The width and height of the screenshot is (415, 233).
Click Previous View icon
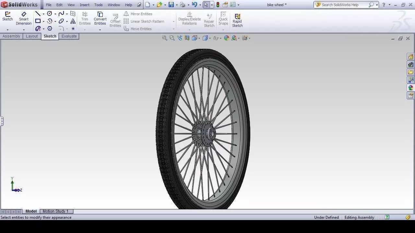(x=180, y=38)
